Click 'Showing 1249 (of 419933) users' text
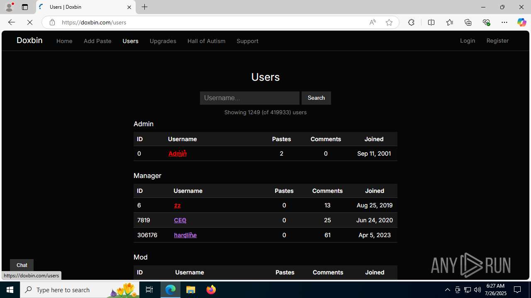Viewport: 531px width, 298px height. click(265, 112)
